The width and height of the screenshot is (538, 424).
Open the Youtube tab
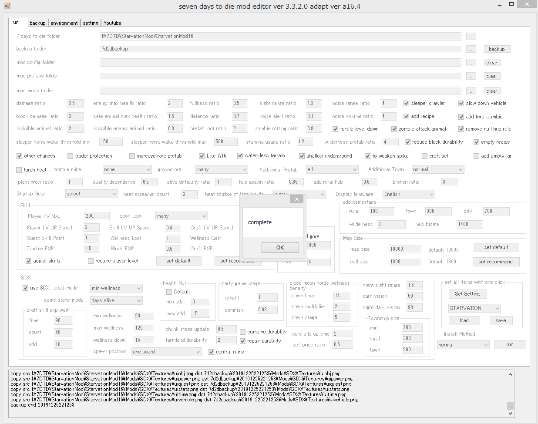click(112, 23)
